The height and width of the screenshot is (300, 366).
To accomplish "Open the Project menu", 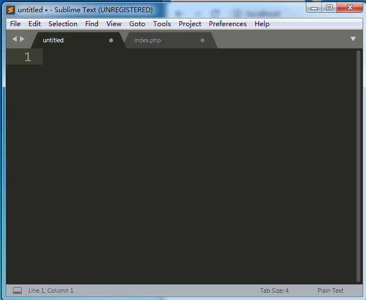I will [190, 24].
